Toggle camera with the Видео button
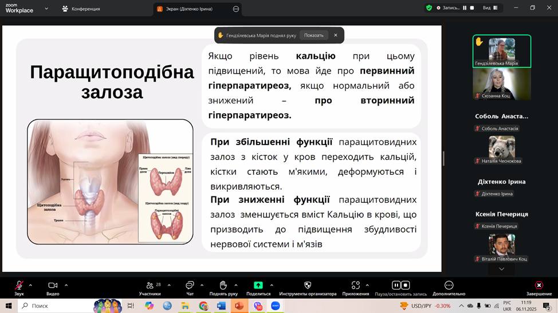This screenshot has width=558, height=313. pyautogui.click(x=53, y=285)
